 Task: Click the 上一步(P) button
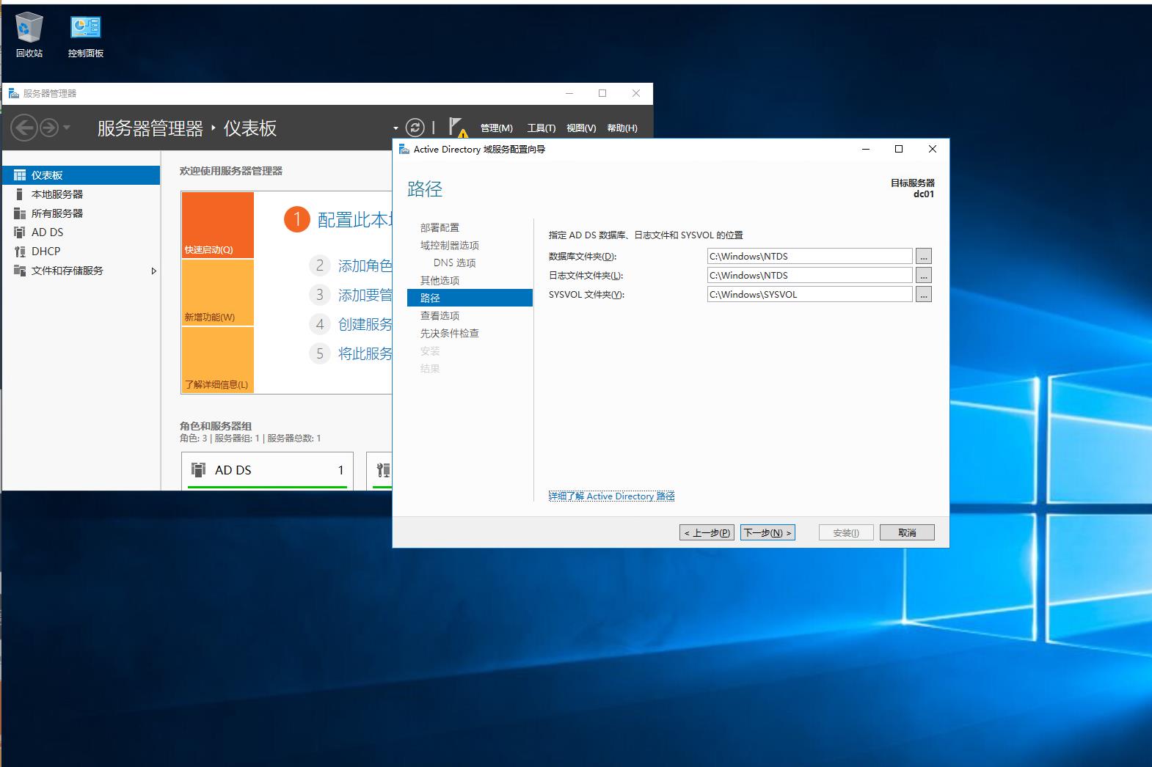pos(707,533)
